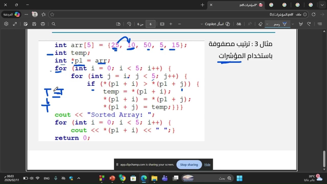Click the 'cout << "Sorted Array: "' line
The height and width of the screenshot is (184, 327).
[x=105, y=115]
